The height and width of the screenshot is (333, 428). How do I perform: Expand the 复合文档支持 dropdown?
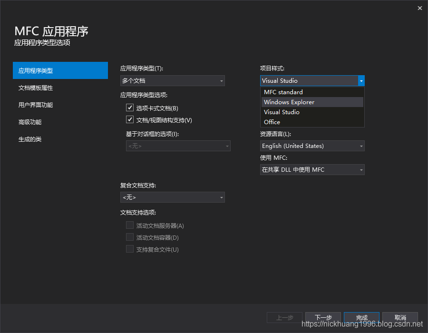click(173, 197)
